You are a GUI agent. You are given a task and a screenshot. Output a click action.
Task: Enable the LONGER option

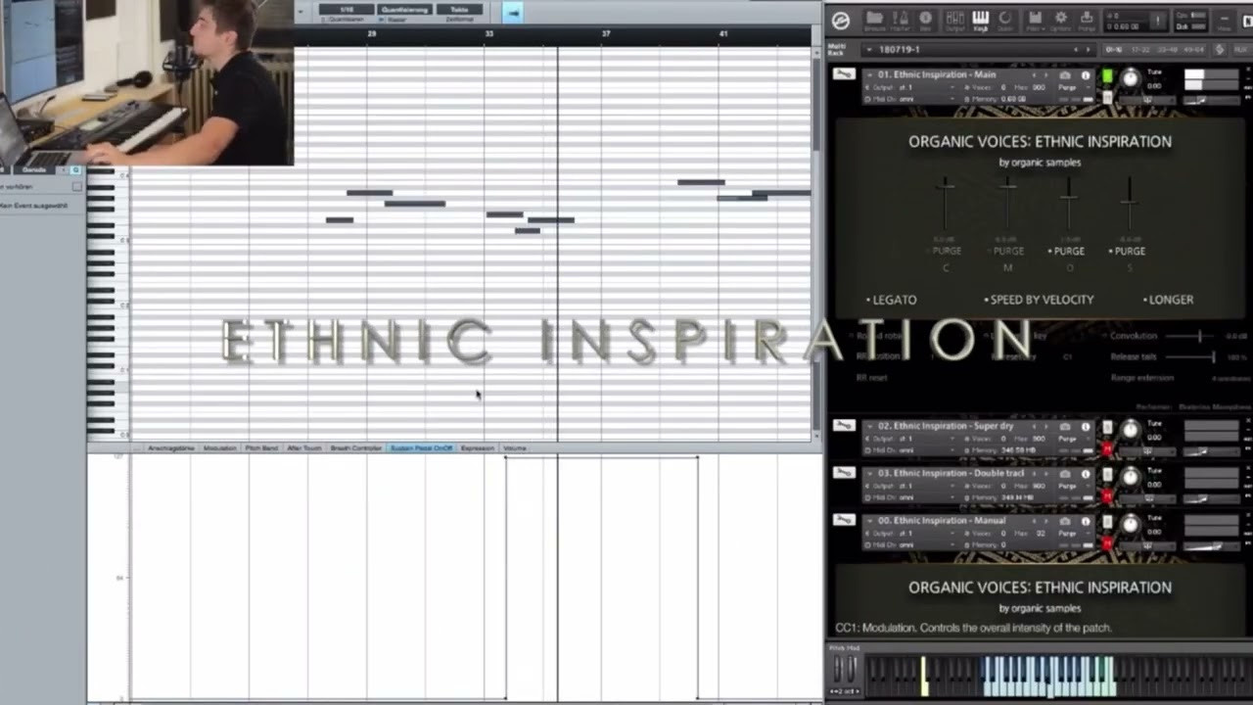tap(1169, 300)
